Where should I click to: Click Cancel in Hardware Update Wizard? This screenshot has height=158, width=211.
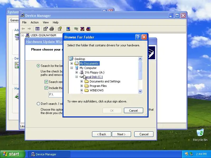tap(144, 134)
